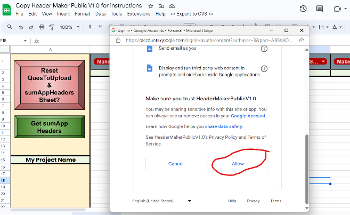Expand the Name box dropdown arrow
The width and height of the screenshot is (350, 215).
pos(25,41)
